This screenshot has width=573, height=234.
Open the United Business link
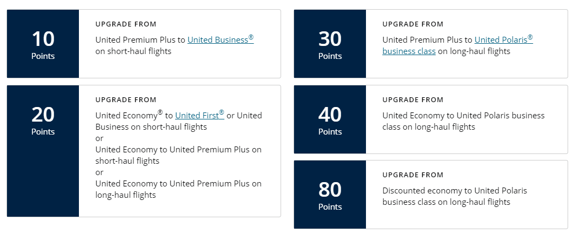(x=219, y=40)
